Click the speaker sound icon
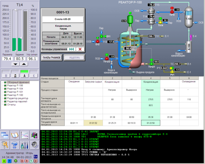Image resolution: width=205 pixels, height=164 pixels. (35, 145)
